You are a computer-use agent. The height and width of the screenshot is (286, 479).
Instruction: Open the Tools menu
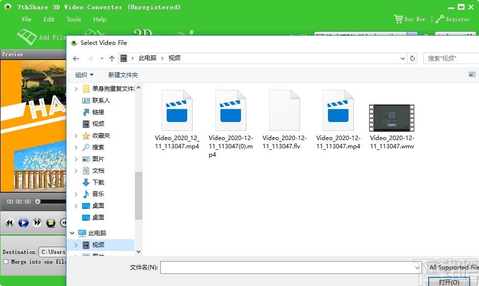(x=74, y=19)
